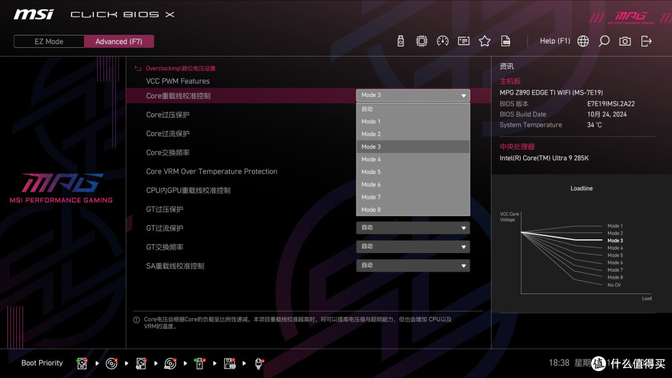Click the Boot Priority label
The width and height of the screenshot is (672, 378).
pyautogui.click(x=42, y=363)
